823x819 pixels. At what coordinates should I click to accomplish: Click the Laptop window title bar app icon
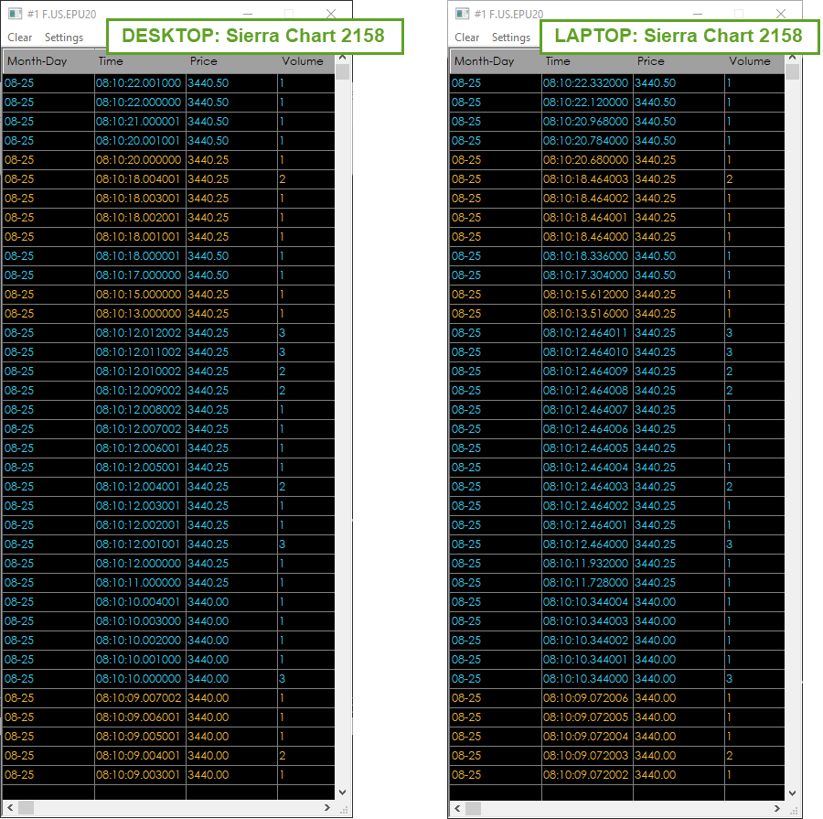[463, 14]
